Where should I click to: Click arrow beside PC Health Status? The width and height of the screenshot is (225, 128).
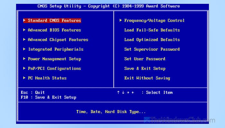click(x=24, y=78)
